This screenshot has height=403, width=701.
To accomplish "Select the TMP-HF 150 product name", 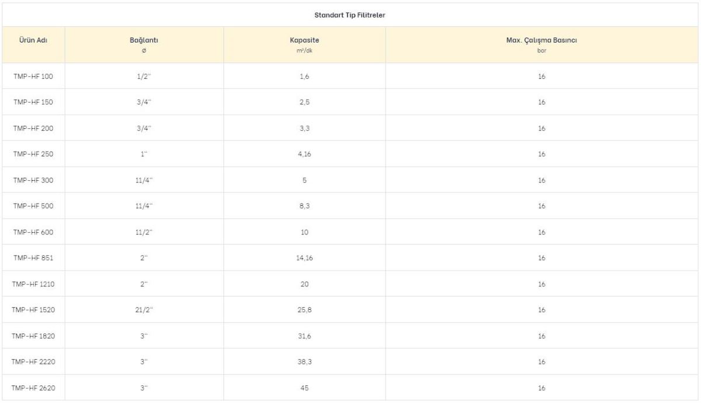I will [x=33, y=102].
